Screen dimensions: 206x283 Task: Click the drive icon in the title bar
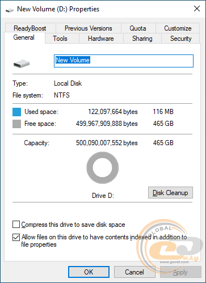click(10, 10)
